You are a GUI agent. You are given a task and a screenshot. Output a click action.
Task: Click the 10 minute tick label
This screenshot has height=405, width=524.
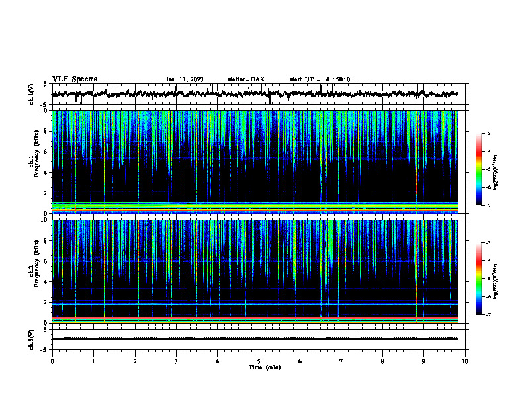[x=465, y=361]
